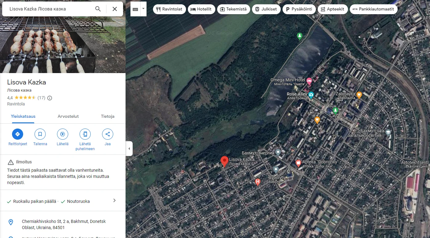Send to phone with Lähetä puhelimeen

coord(85,134)
